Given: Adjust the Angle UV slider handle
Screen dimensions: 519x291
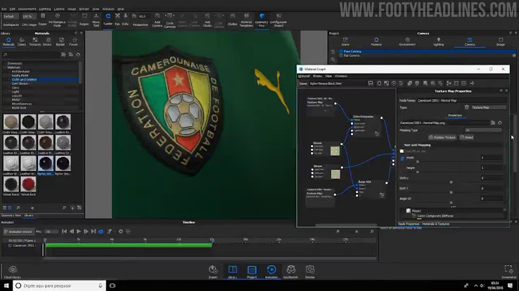Looking at the screenshot, I should click(x=451, y=203).
